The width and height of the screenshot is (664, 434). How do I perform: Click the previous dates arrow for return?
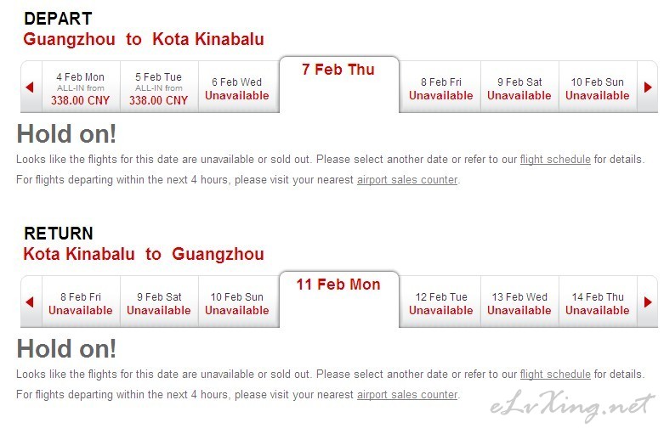[30, 302]
